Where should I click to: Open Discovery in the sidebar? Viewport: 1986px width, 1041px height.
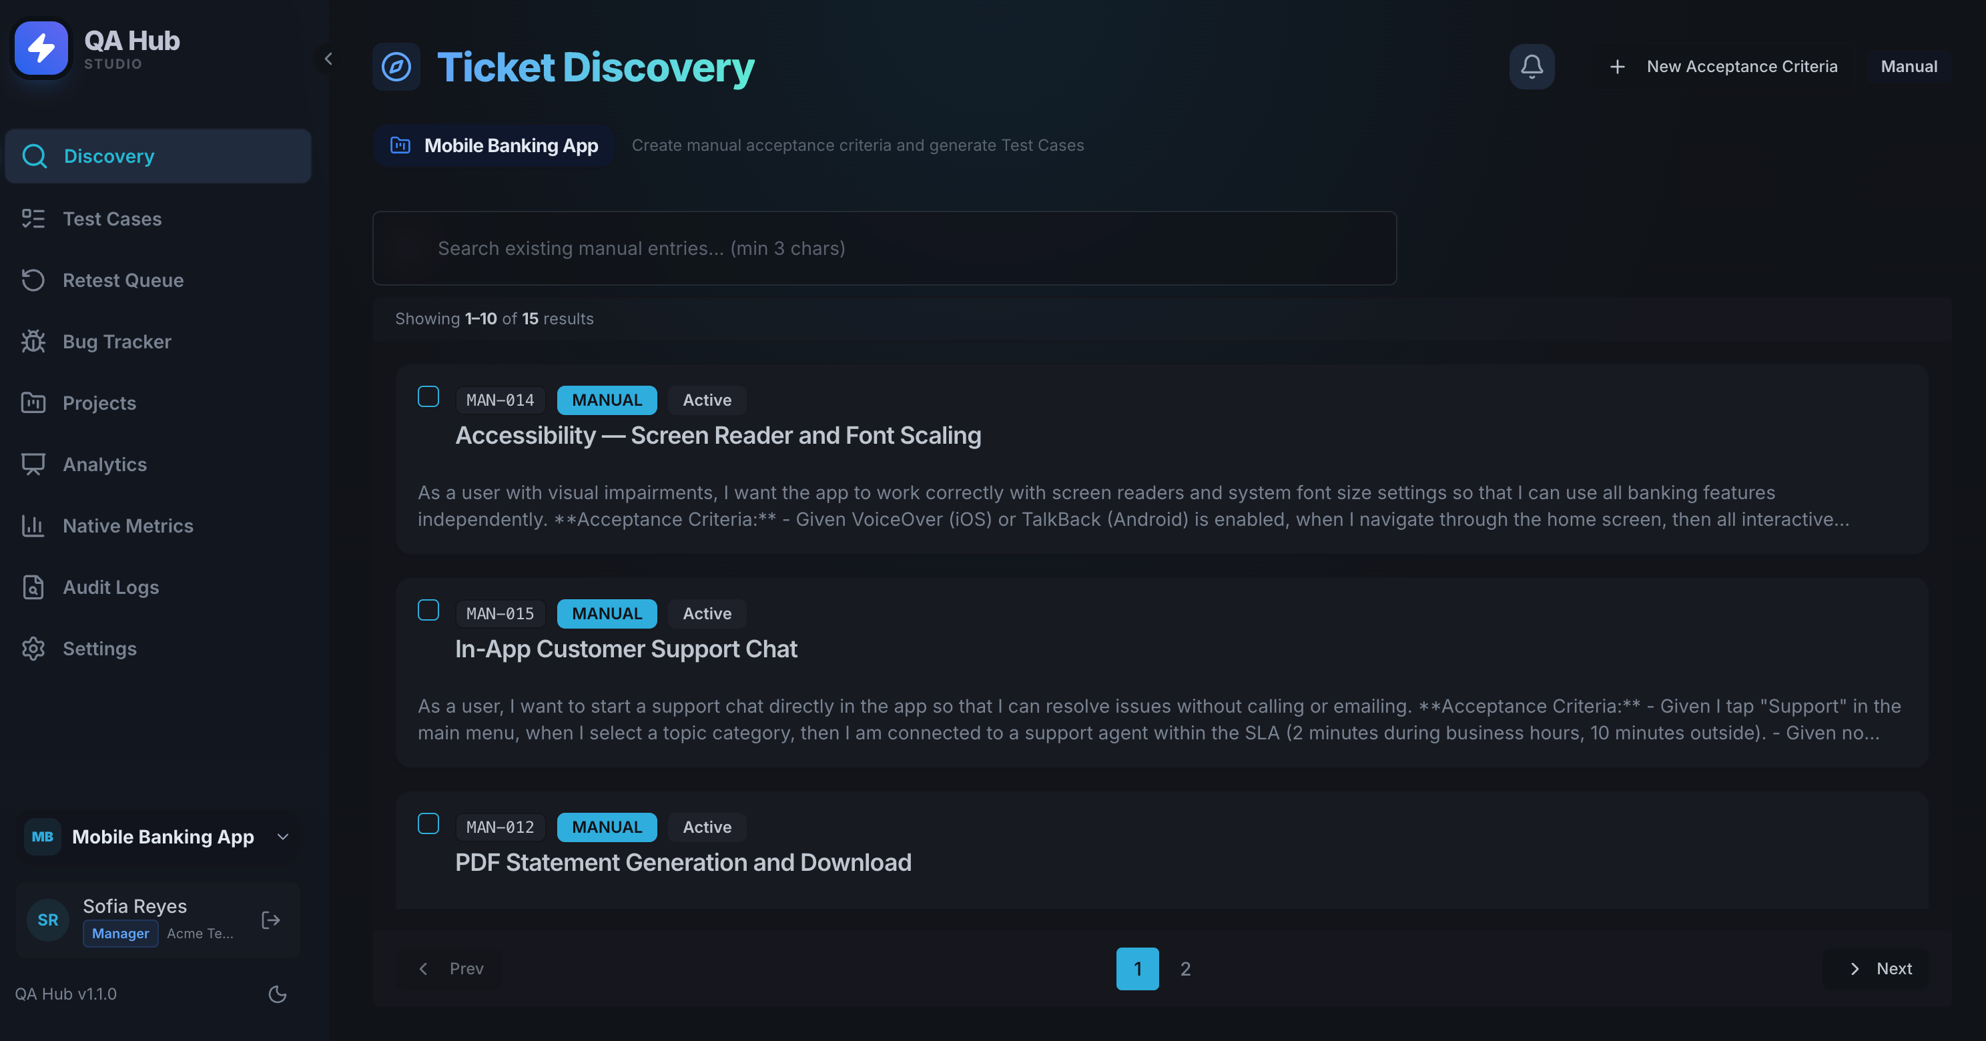158,155
